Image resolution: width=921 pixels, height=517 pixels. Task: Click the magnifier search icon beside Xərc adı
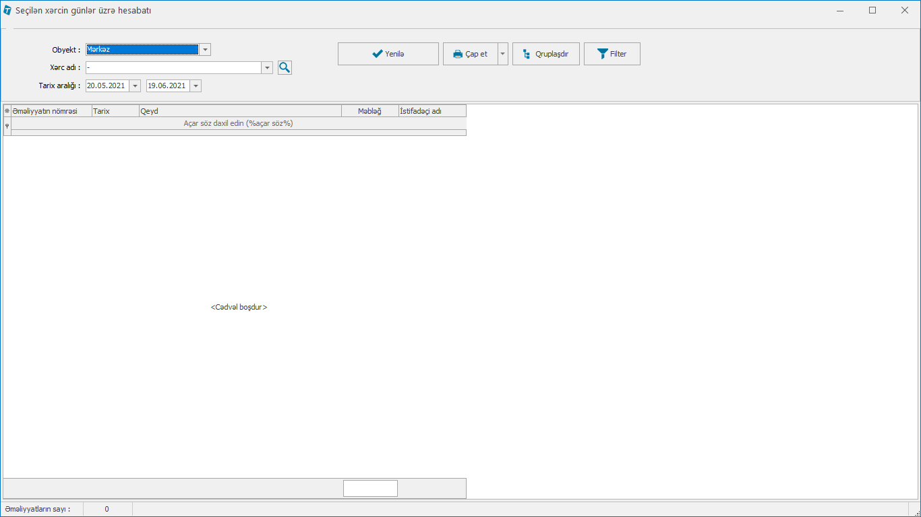(285, 67)
